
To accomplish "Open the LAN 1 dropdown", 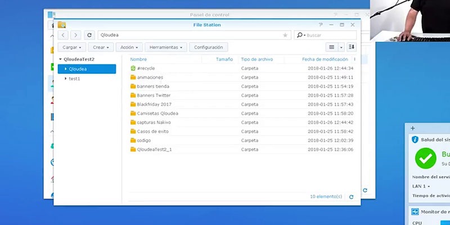I will click(421, 186).
